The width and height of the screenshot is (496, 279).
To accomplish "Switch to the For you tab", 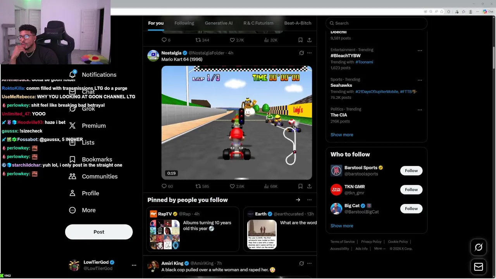I will [156, 23].
